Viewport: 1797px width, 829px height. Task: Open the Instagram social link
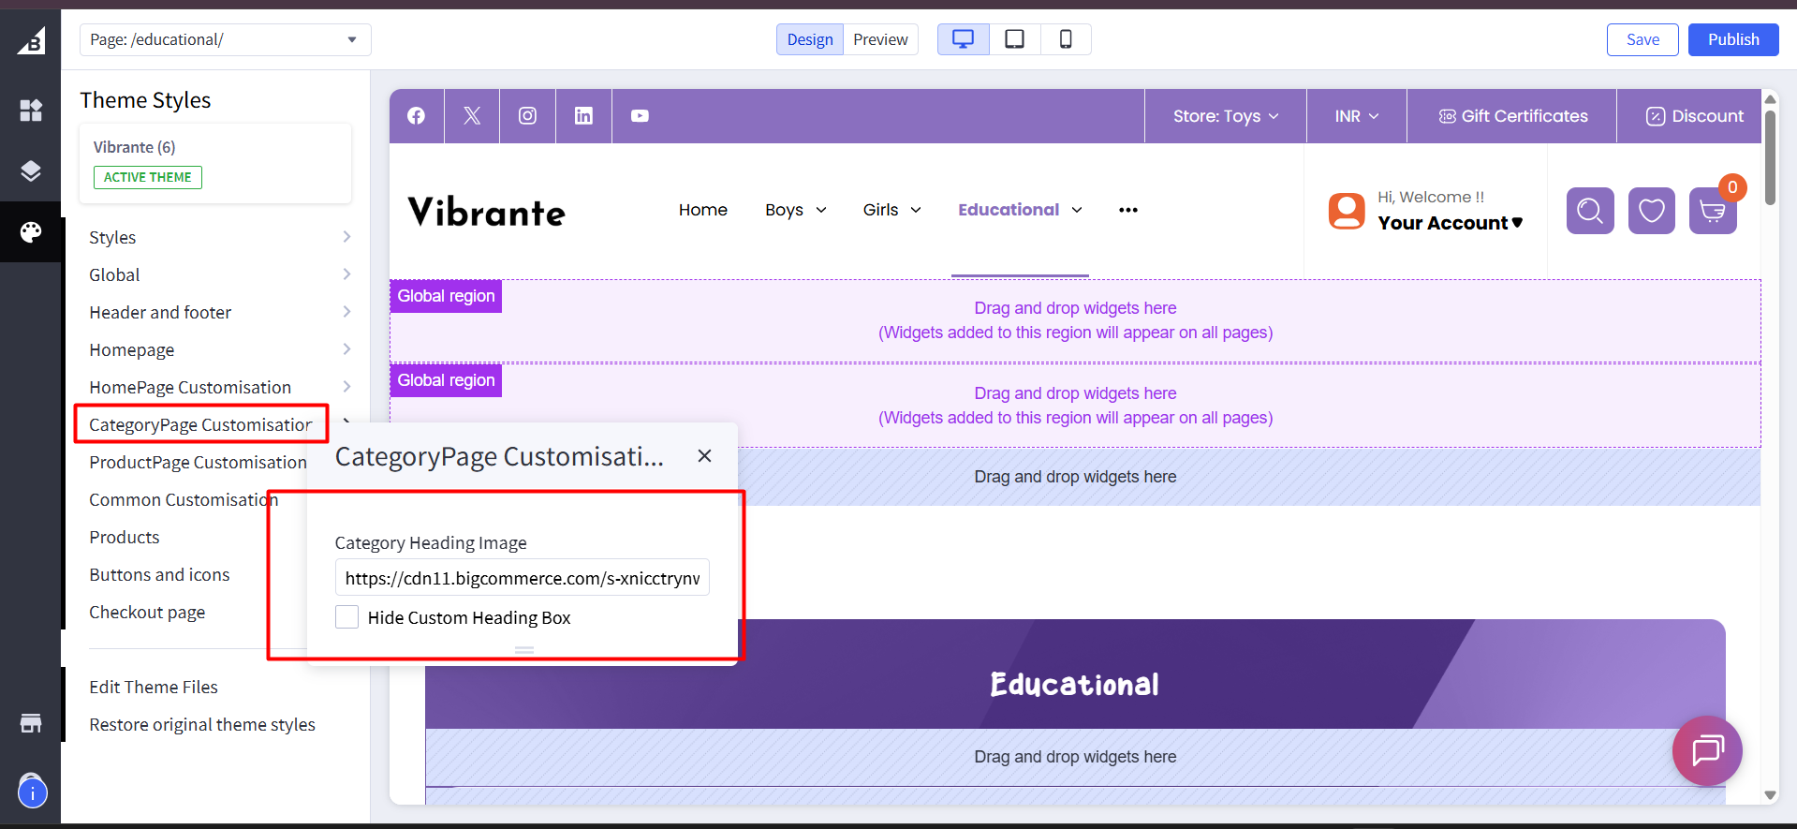pyautogui.click(x=528, y=116)
